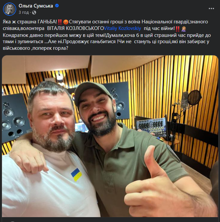Screen dimensions: 220x222
Task: Click the angry face emoji in post
Action: point(66,22)
